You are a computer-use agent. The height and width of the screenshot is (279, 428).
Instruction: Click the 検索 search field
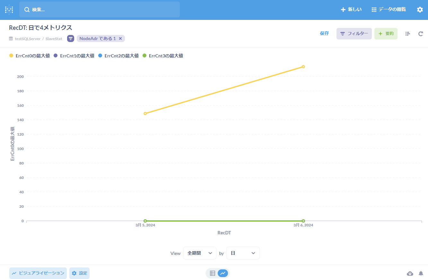pyautogui.click(x=100, y=10)
